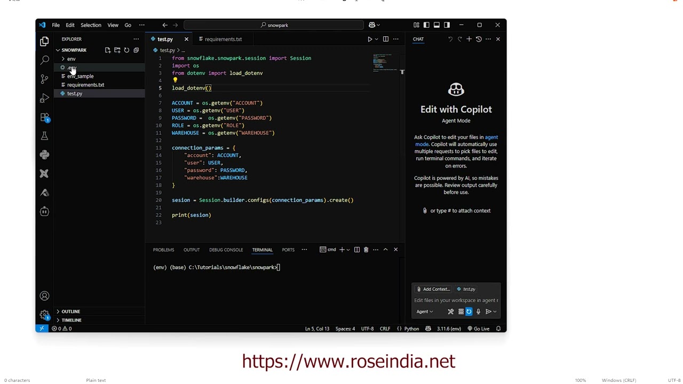
Task: Open the Run button dropdown arrow
Action: point(376,39)
